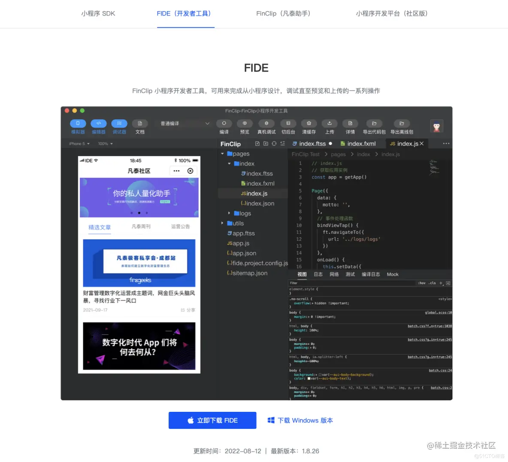Click the 下载 Windows 版本 link
The image size is (508, 462).
(x=300, y=420)
